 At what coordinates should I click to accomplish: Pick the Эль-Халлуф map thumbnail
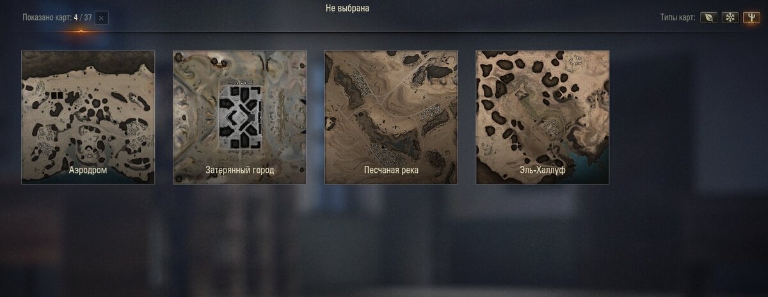click(x=543, y=117)
